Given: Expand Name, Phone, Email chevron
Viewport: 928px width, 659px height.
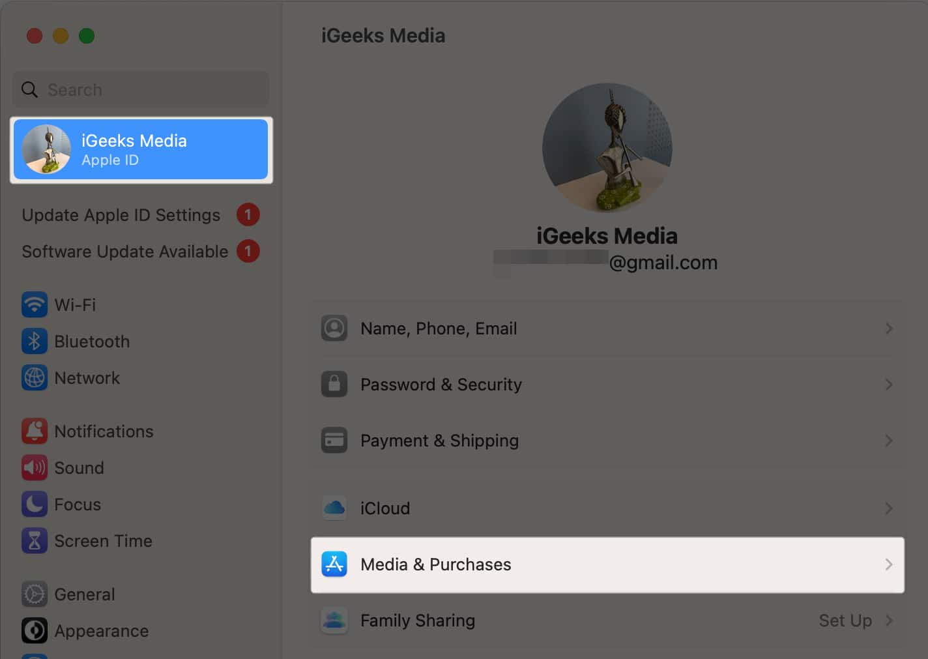Looking at the screenshot, I should [x=889, y=328].
